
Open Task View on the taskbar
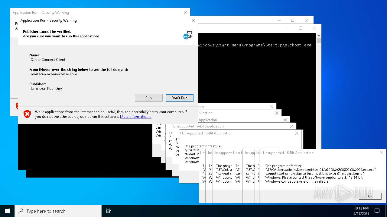[x=109, y=211]
